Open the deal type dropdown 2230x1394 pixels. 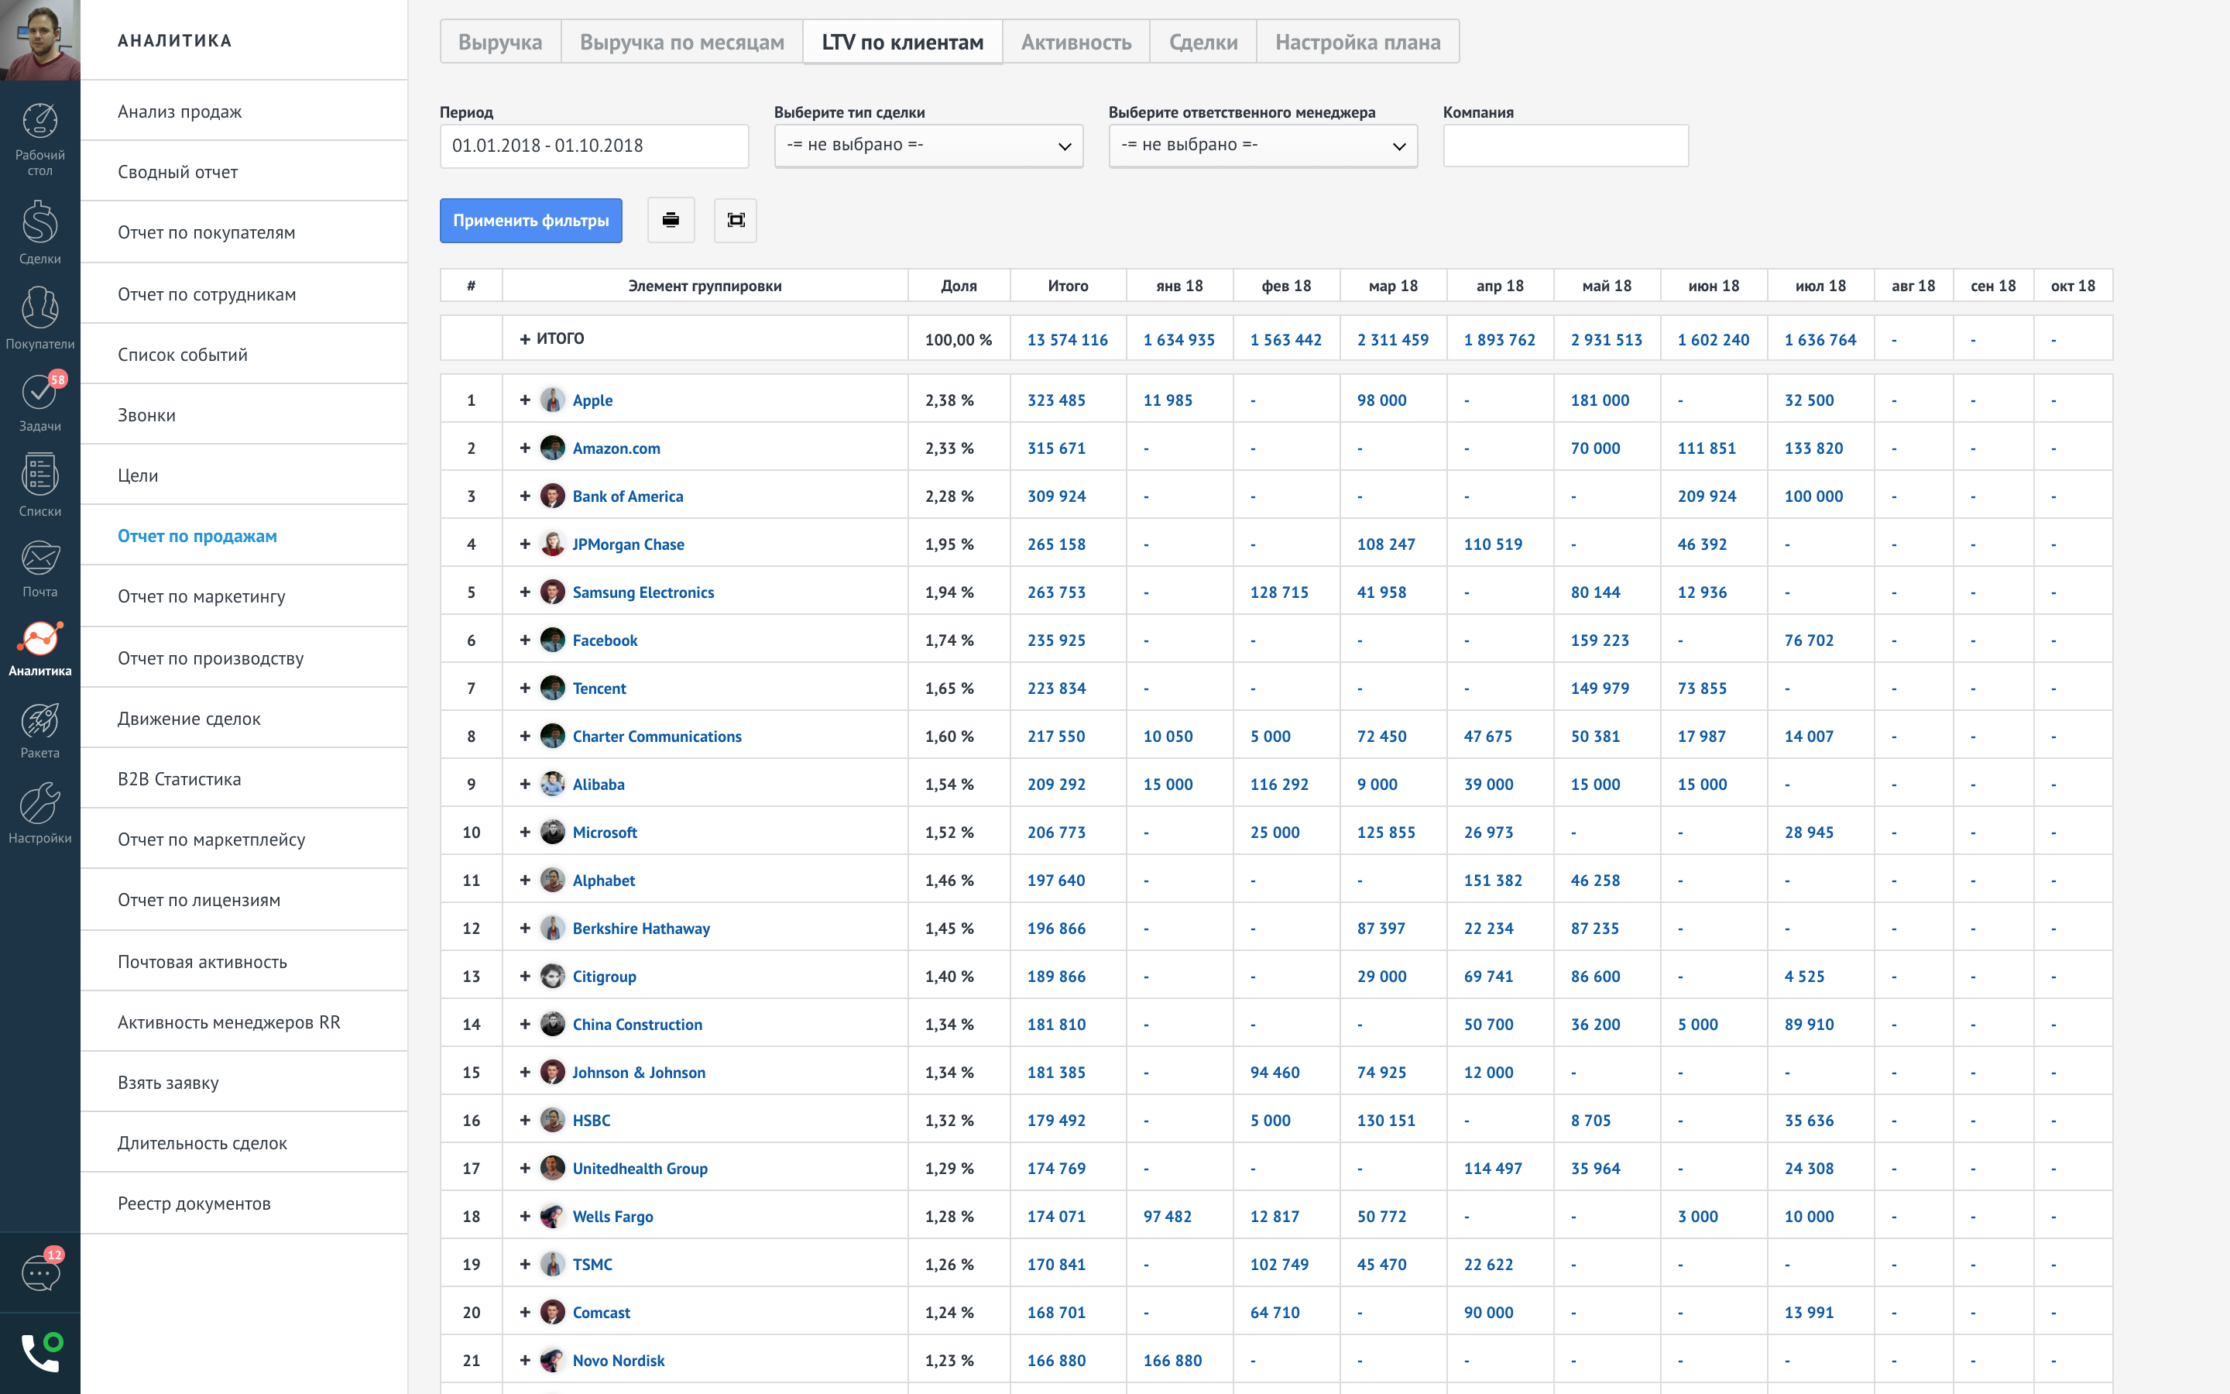click(928, 146)
